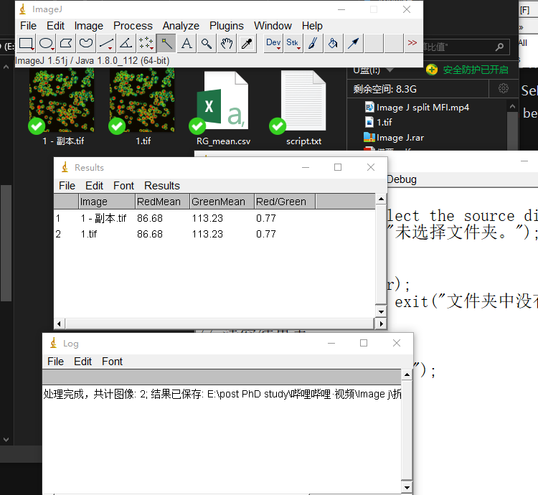Select the Angle tool
Image resolution: width=538 pixels, height=495 pixels.
click(126, 44)
